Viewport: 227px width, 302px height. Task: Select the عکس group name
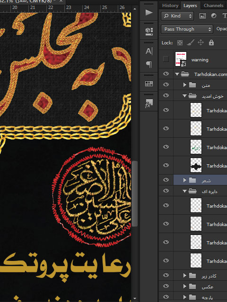207,287
